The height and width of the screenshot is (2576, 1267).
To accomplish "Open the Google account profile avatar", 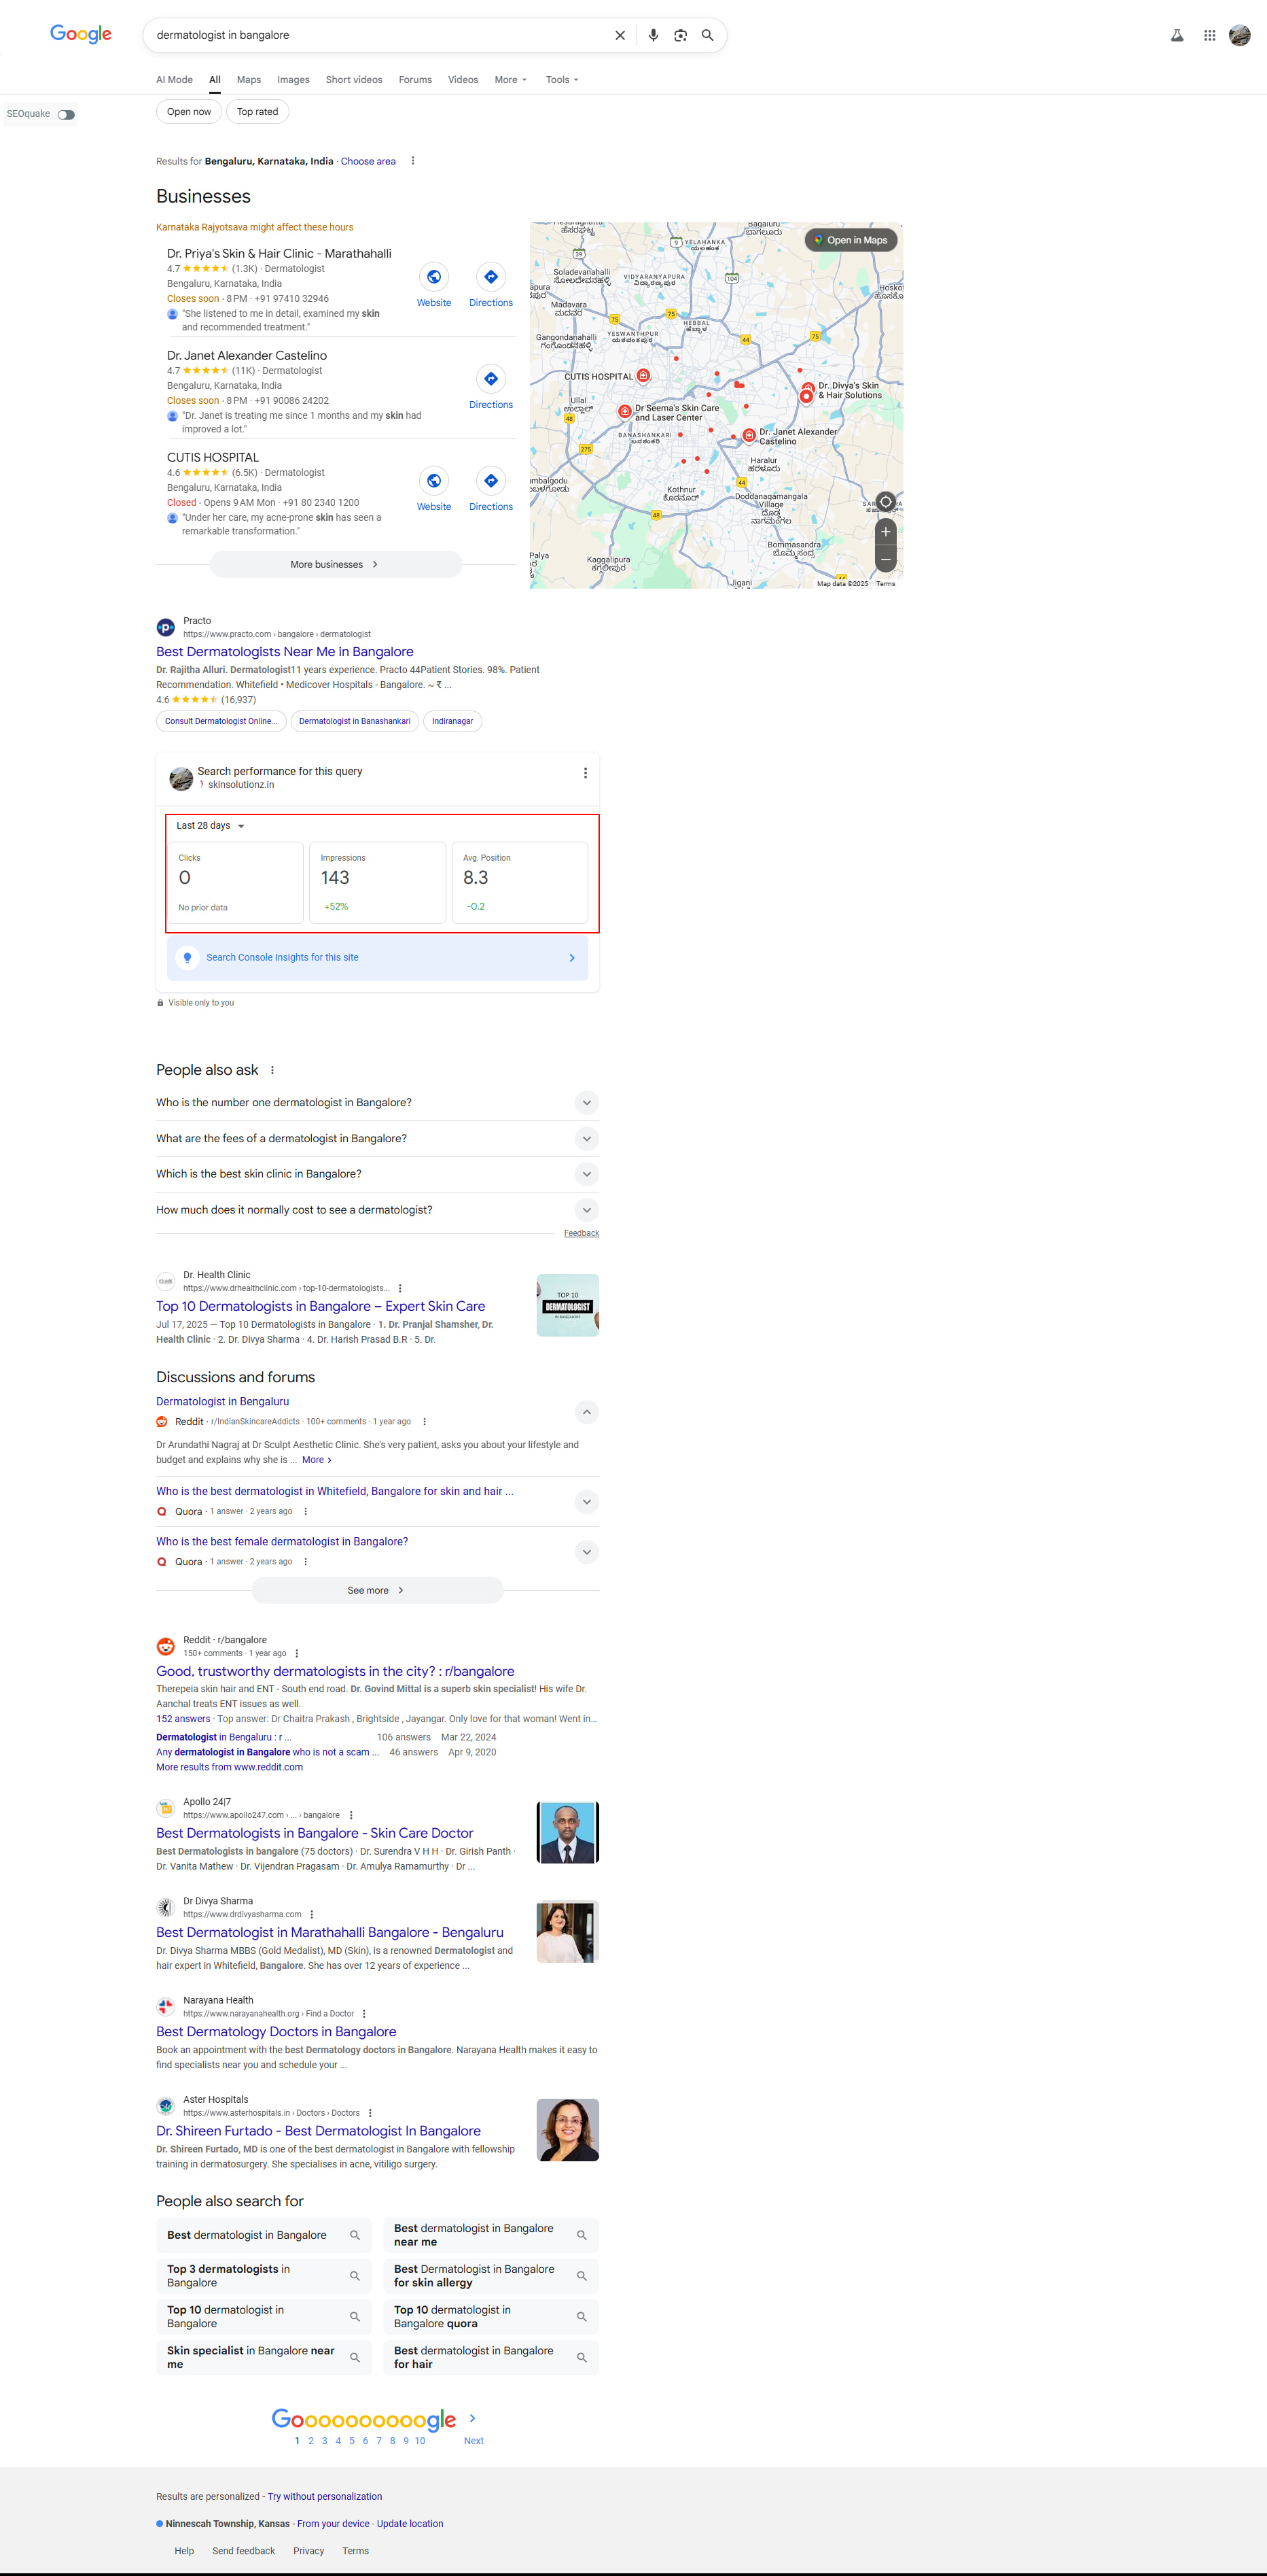I will [x=1240, y=35].
